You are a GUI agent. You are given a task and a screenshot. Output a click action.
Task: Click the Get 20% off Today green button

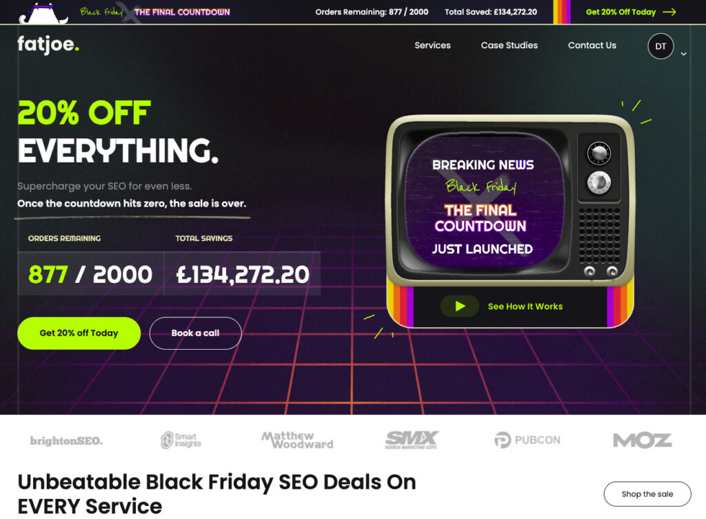point(79,332)
